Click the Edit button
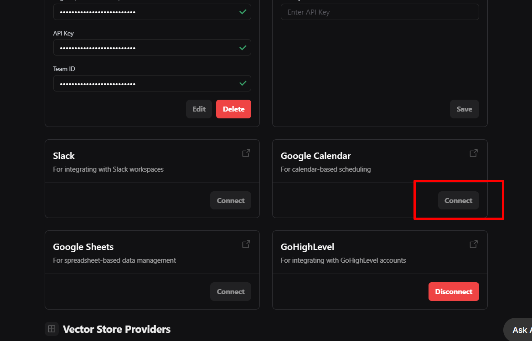 point(199,109)
